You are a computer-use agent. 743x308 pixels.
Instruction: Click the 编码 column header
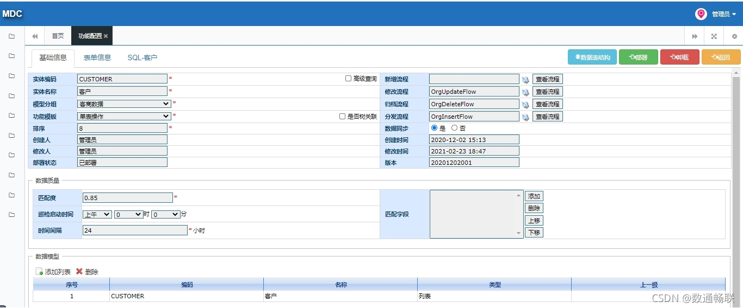pos(187,285)
